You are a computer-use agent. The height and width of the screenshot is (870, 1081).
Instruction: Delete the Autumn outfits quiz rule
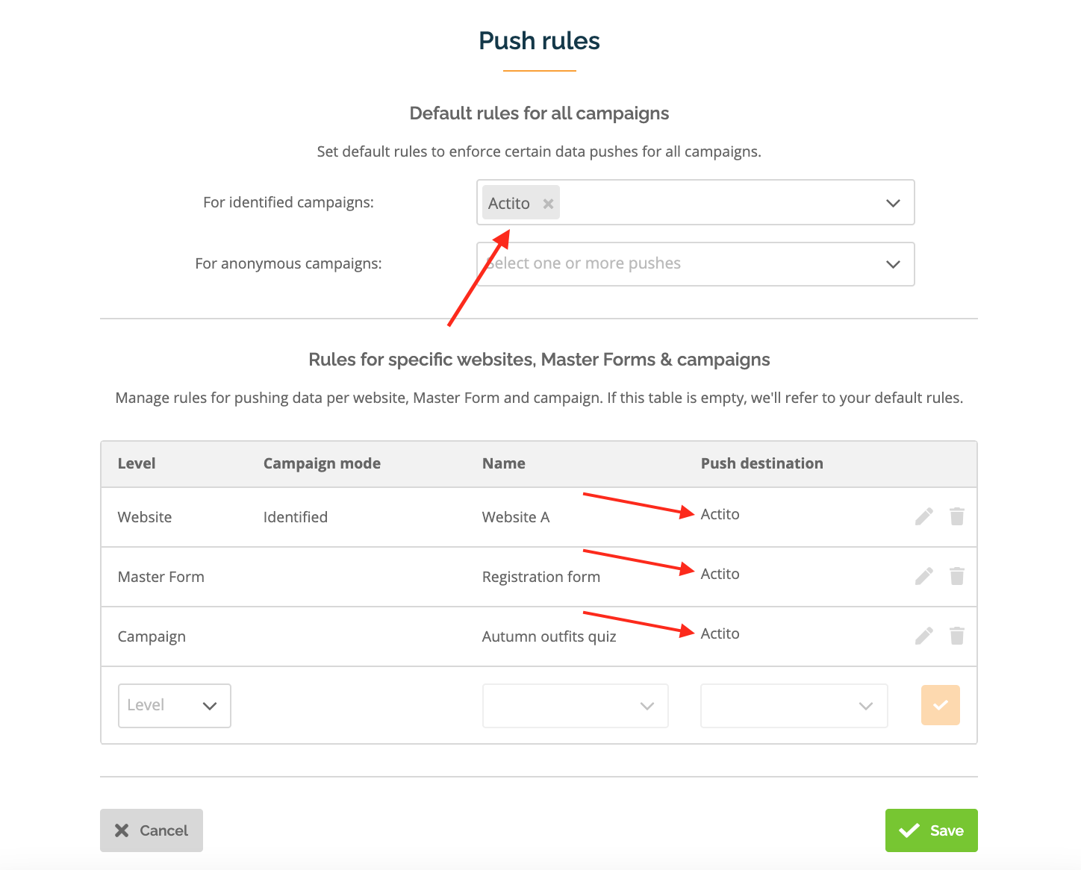coord(957,636)
